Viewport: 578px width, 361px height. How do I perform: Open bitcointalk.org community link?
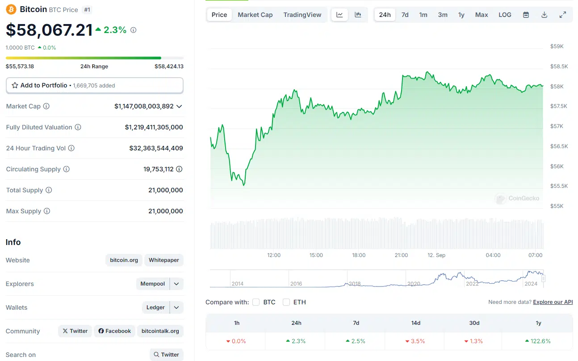point(160,331)
